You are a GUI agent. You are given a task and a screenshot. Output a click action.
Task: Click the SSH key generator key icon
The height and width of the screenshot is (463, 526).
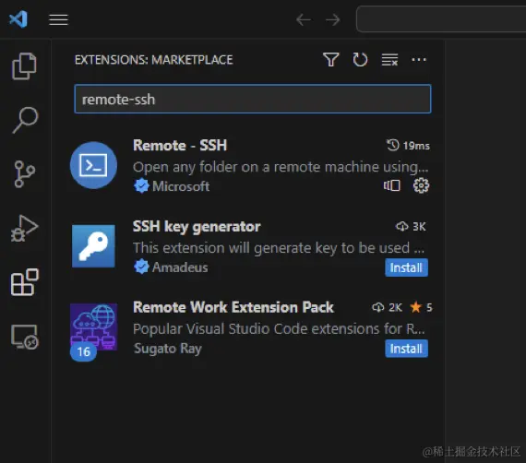(93, 246)
